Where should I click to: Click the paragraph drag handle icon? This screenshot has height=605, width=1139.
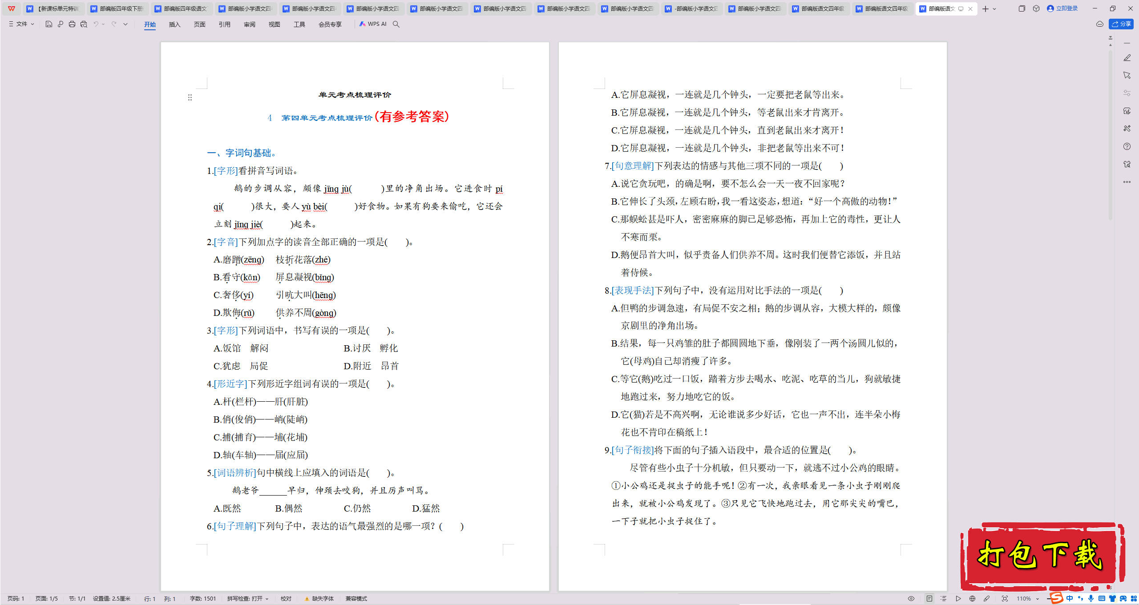pyautogui.click(x=190, y=97)
